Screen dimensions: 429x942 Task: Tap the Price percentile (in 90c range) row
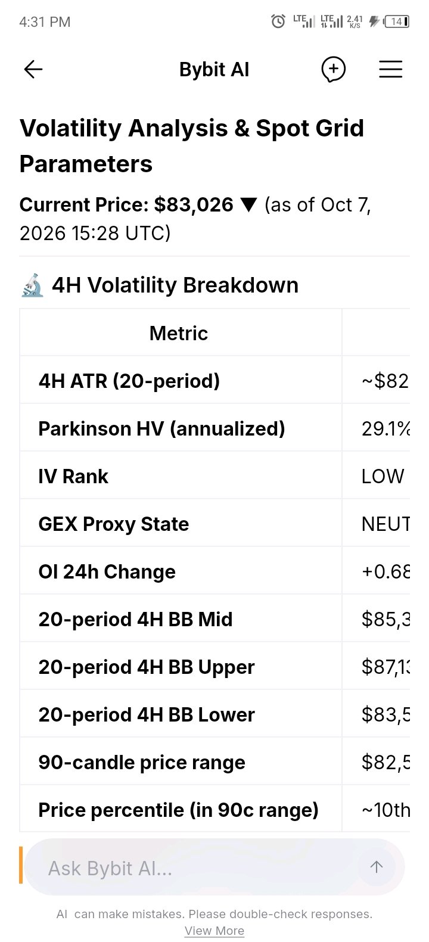pos(214,809)
